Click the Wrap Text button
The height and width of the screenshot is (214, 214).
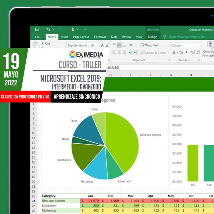click(149, 45)
